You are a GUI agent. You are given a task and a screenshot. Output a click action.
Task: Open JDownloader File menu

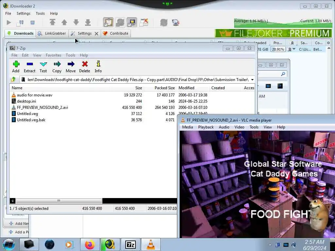coord(8,13)
